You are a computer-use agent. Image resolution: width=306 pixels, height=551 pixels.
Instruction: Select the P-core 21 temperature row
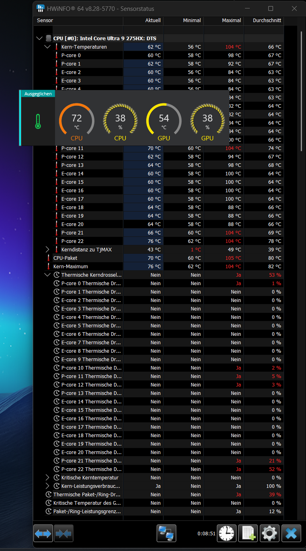coord(159,233)
